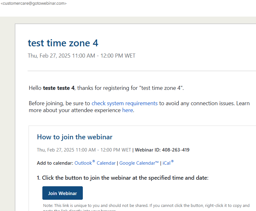Click the step 1 instruction text
This screenshot has height=211, width=256.
123,178
